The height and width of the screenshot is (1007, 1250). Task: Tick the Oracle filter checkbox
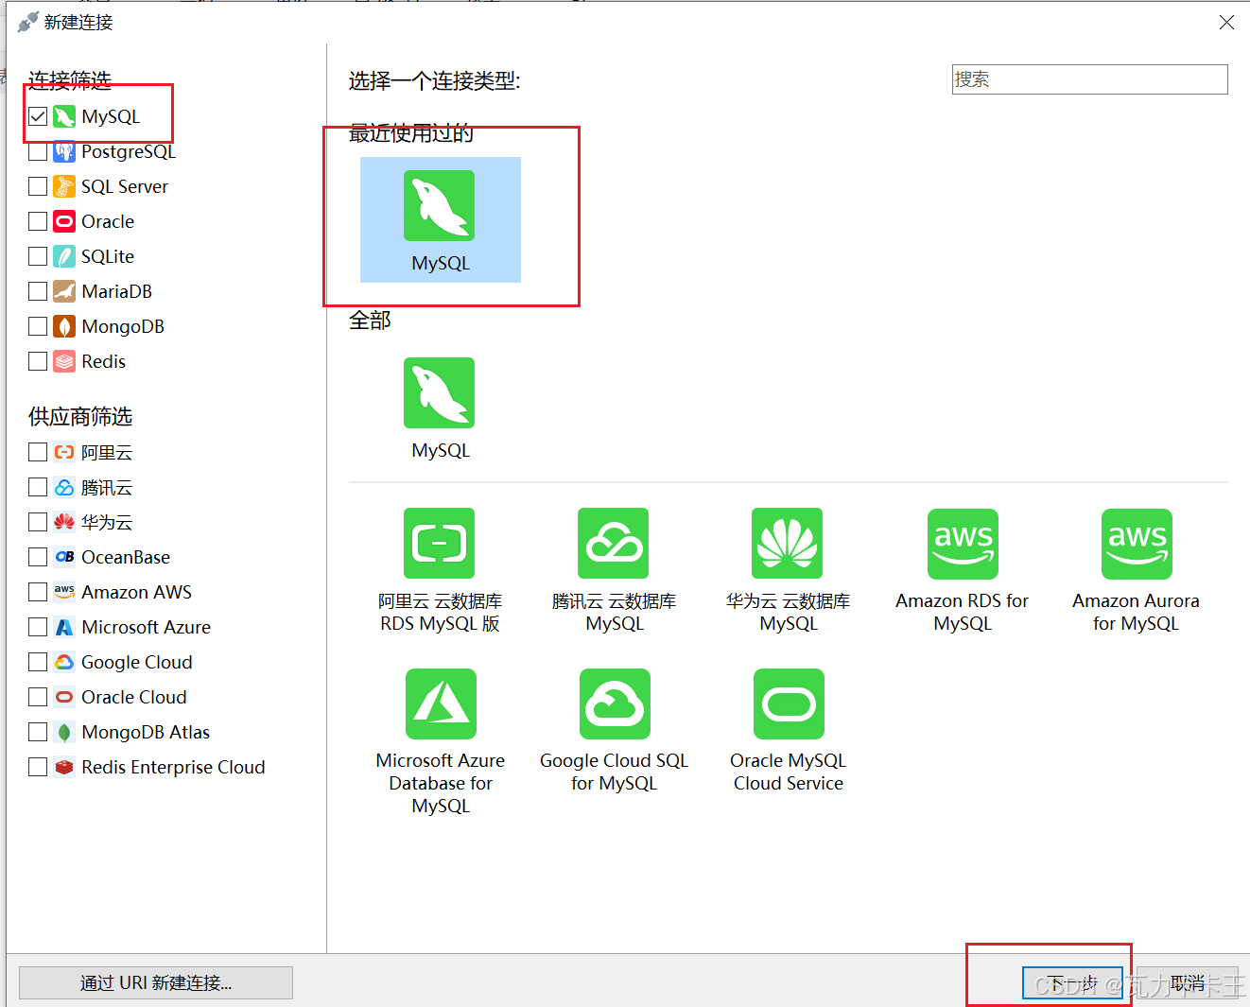38,221
